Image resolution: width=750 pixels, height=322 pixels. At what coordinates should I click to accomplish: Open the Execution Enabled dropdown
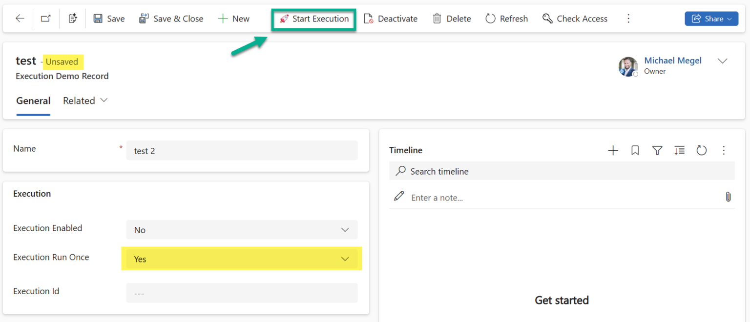(x=242, y=230)
